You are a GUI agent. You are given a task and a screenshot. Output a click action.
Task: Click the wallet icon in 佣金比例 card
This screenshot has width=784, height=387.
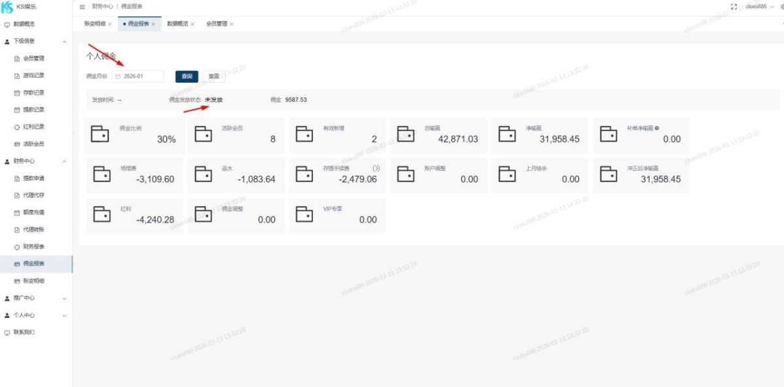click(100, 134)
